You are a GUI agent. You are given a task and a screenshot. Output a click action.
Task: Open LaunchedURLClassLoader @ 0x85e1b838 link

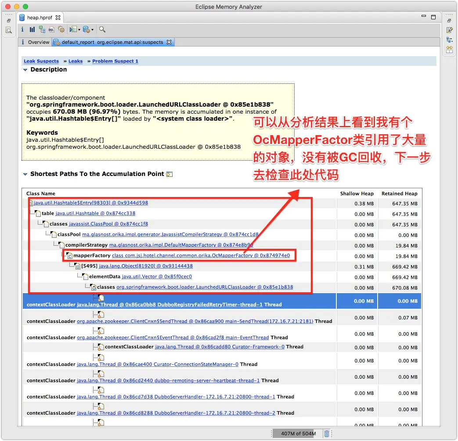tap(205, 287)
